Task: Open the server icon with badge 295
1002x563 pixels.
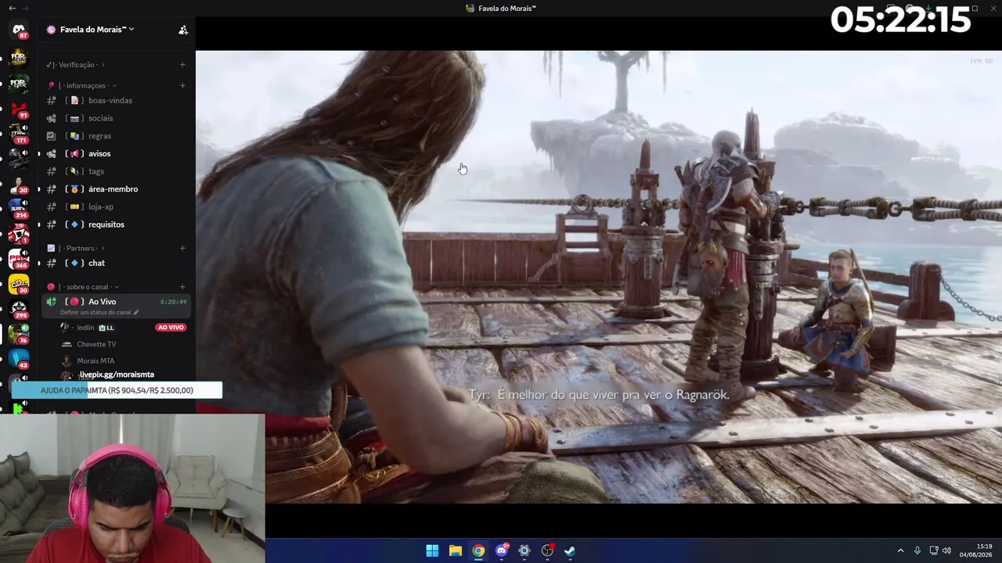Action: (19, 309)
